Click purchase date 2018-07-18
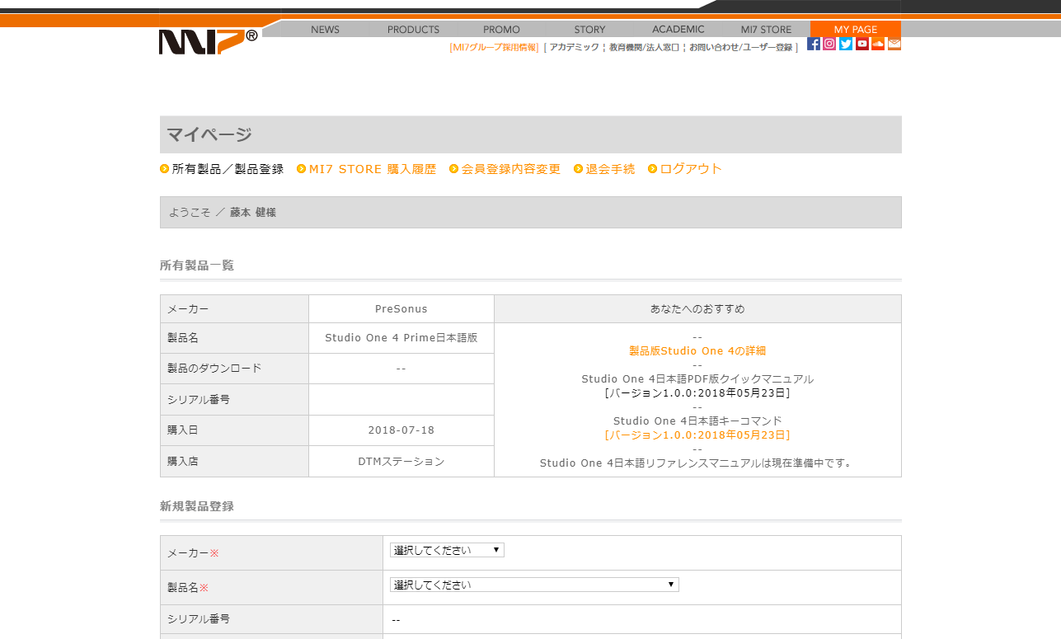The width and height of the screenshot is (1061, 639). click(x=401, y=430)
